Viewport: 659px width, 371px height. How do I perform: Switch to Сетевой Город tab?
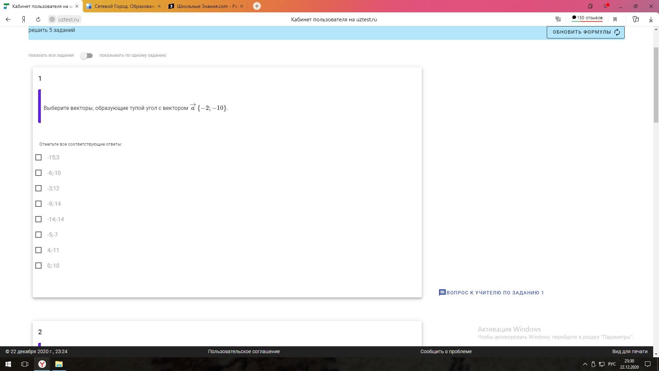(124, 6)
